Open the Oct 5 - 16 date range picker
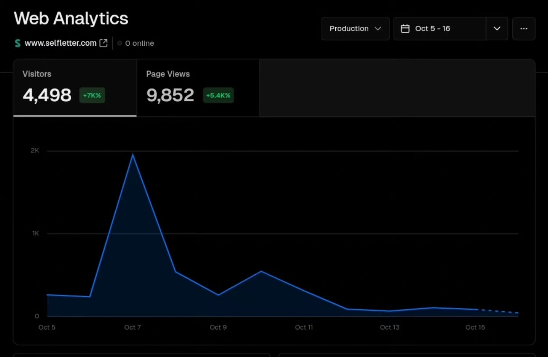This screenshot has width=548, height=357. (x=440, y=29)
